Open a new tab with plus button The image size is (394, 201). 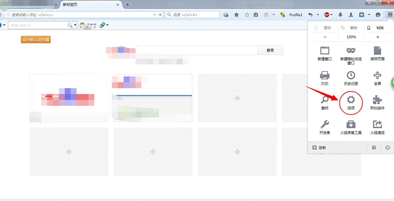(x=128, y=5)
